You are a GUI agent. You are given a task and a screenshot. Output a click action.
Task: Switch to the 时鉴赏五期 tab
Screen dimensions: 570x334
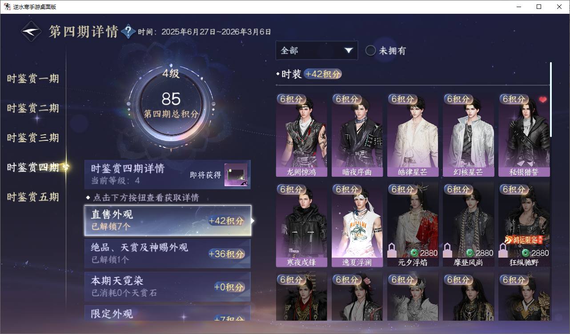coord(33,197)
